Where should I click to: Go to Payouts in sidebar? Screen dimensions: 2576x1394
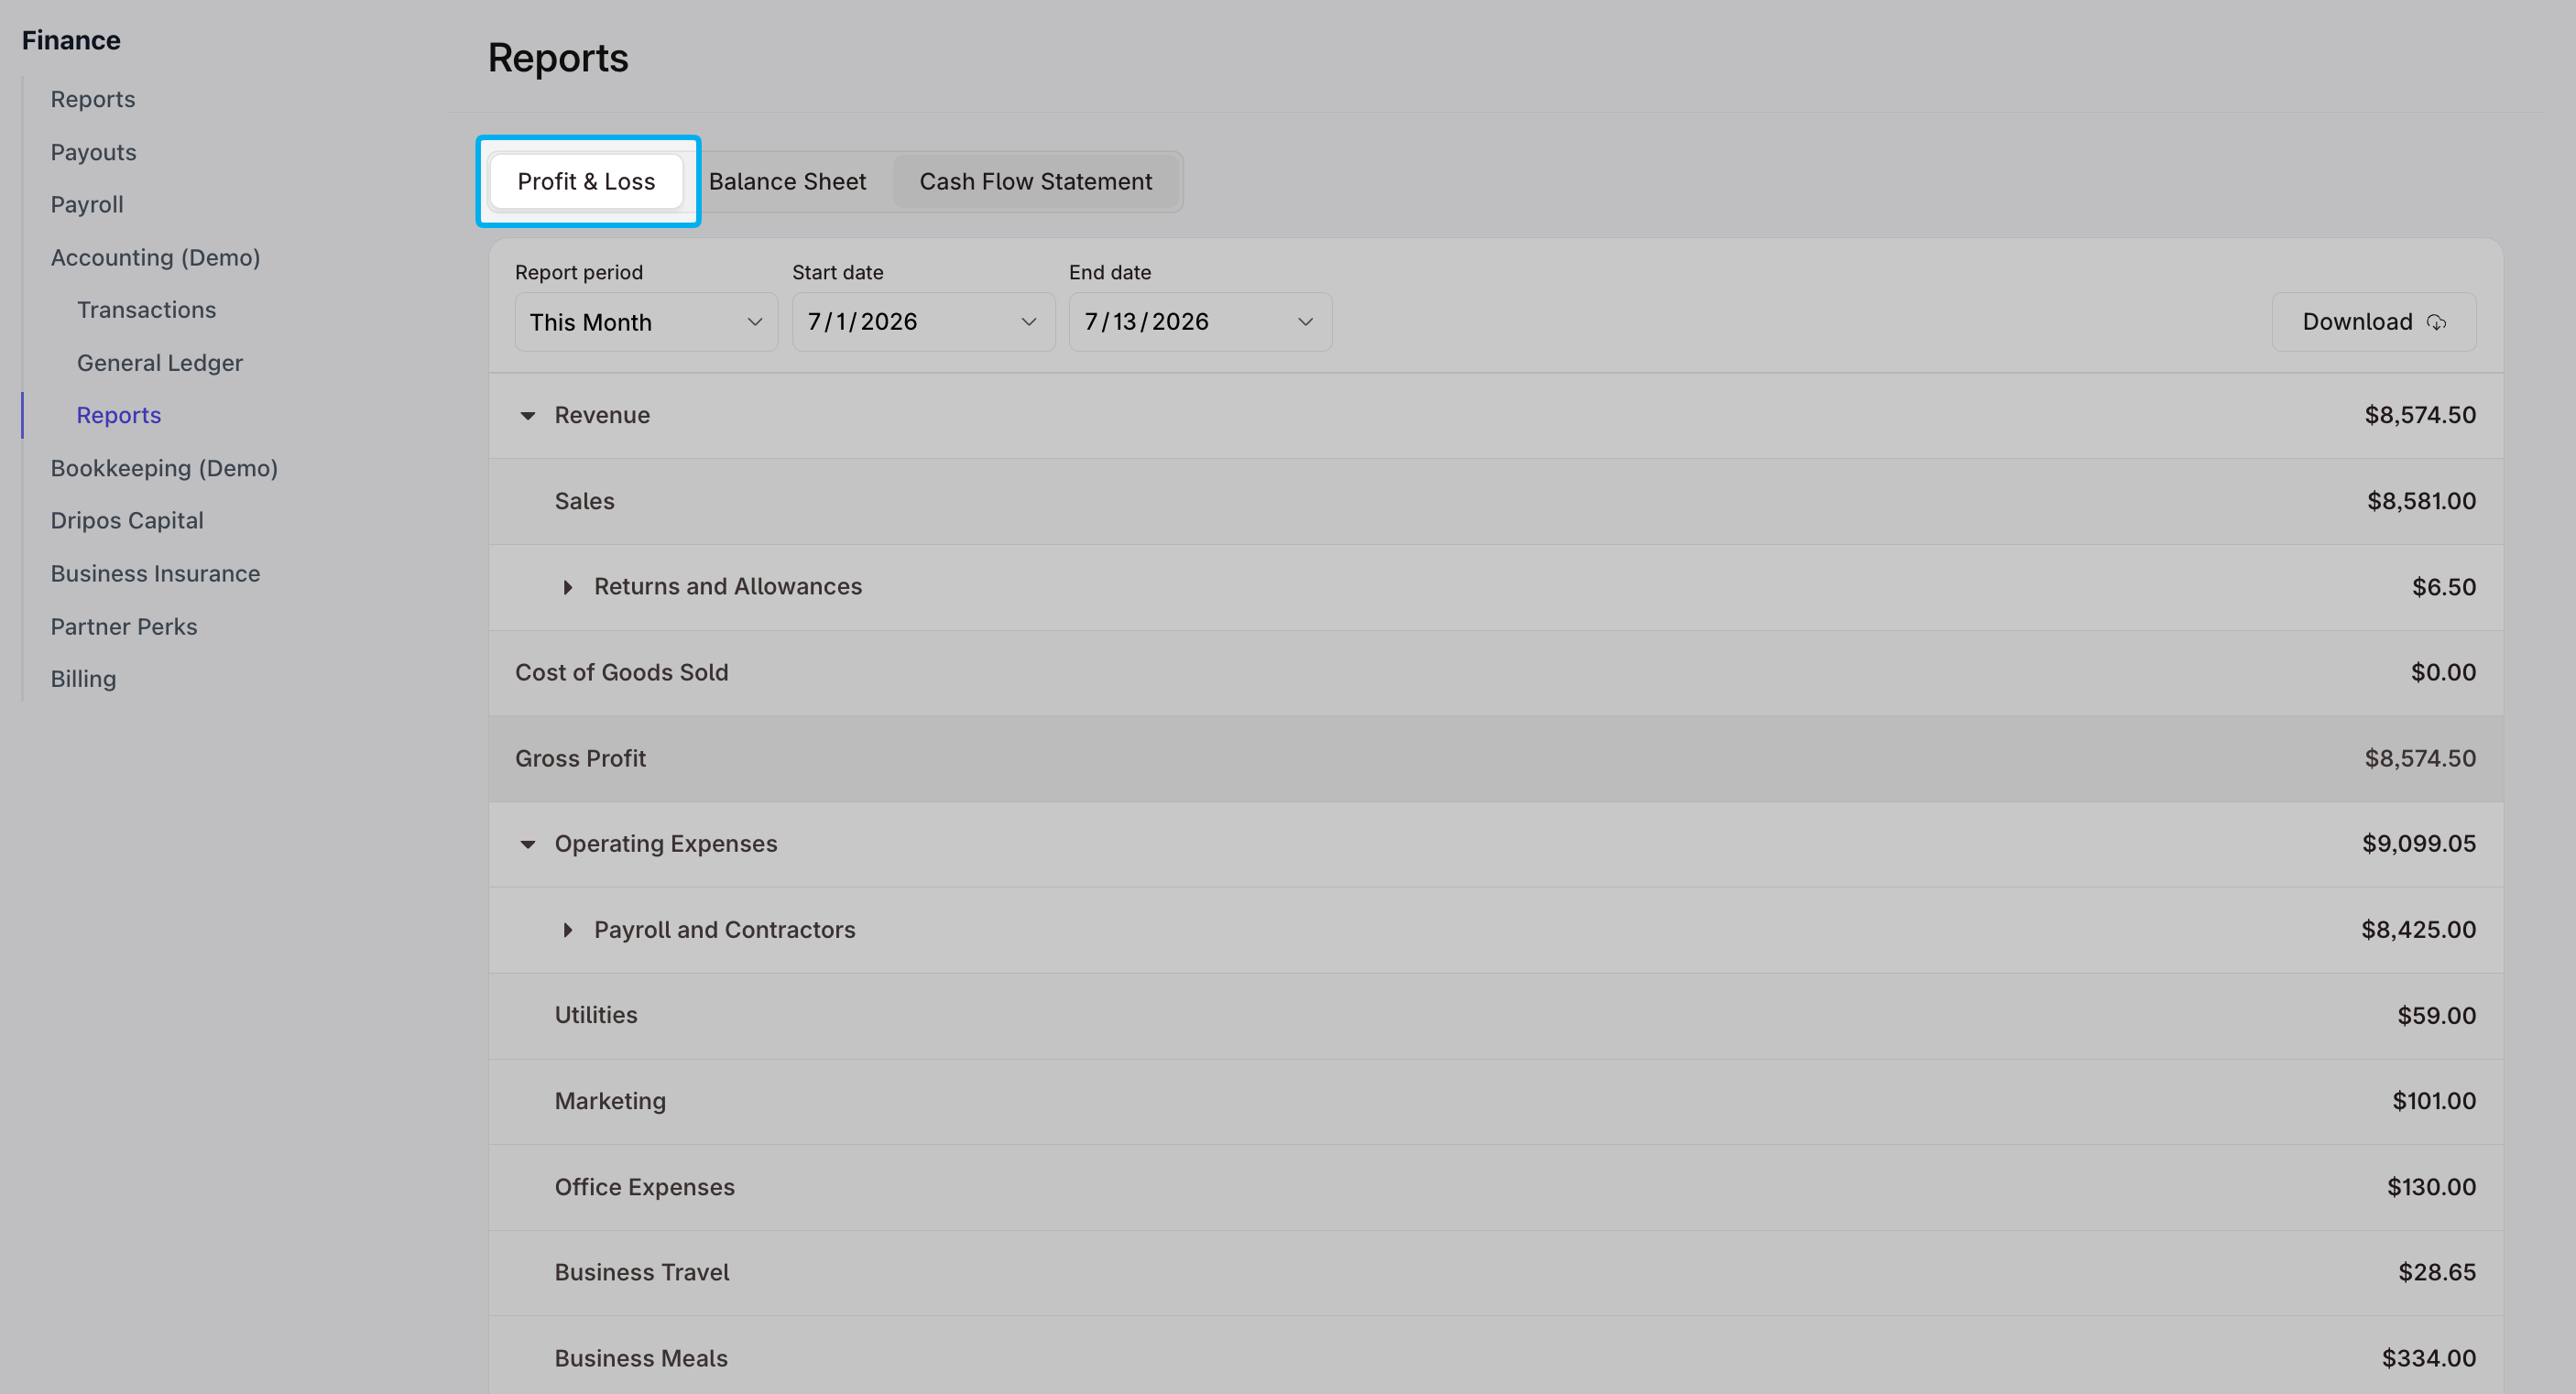(x=93, y=152)
